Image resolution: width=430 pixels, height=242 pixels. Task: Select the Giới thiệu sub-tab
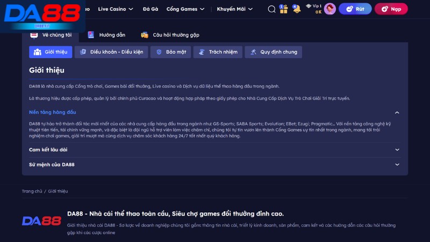click(x=51, y=52)
